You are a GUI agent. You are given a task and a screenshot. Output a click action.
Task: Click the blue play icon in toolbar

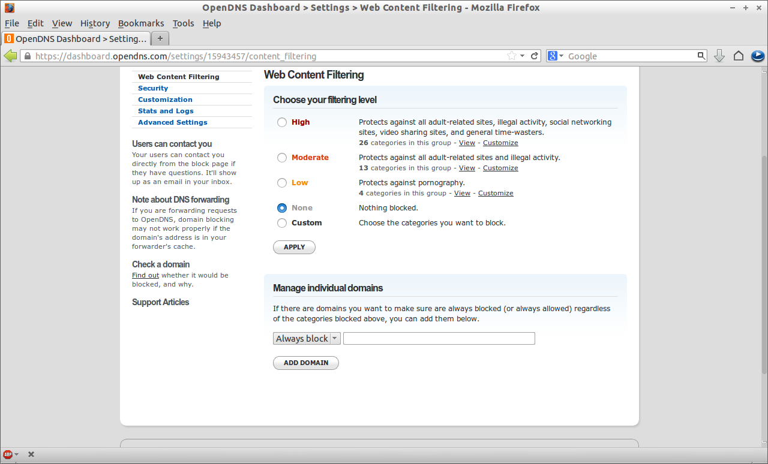(758, 56)
